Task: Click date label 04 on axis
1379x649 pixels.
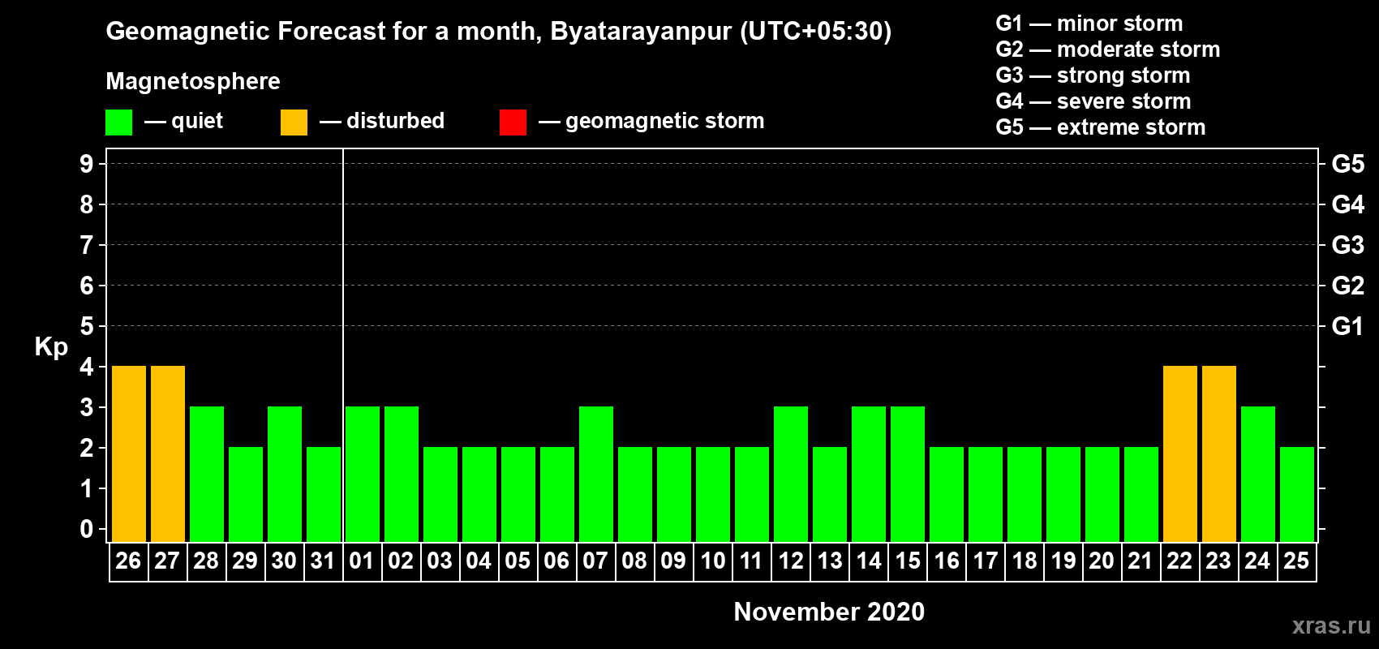Action: pos(479,561)
